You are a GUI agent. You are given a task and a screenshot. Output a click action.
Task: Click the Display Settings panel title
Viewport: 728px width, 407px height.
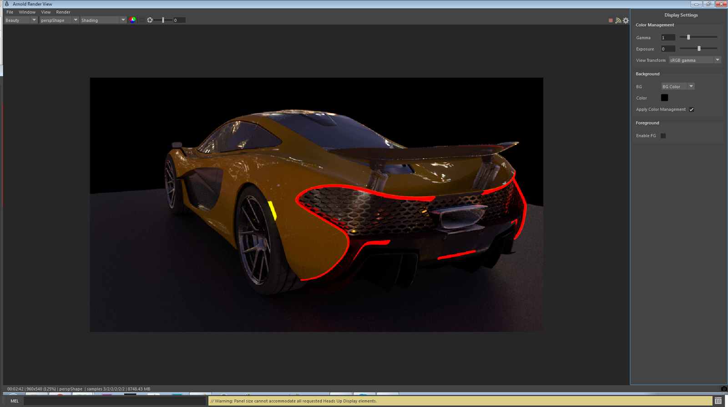click(681, 15)
